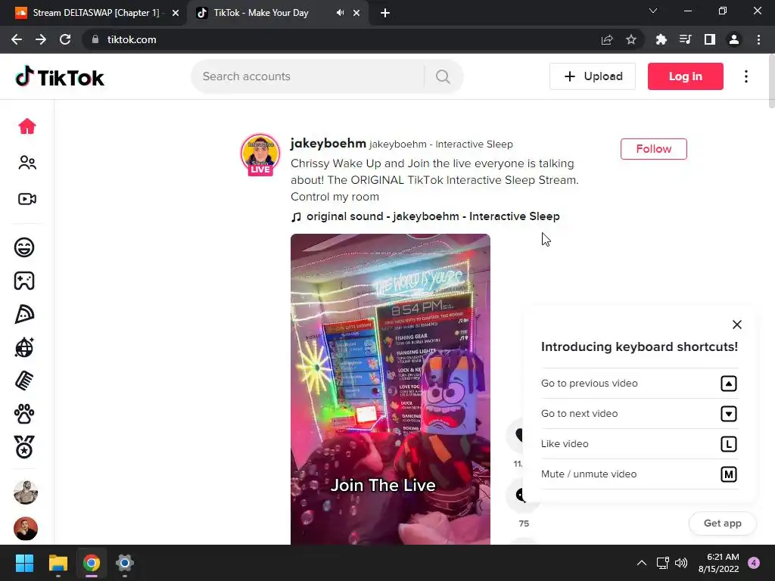Select the Food pizza slice category icon

click(24, 314)
